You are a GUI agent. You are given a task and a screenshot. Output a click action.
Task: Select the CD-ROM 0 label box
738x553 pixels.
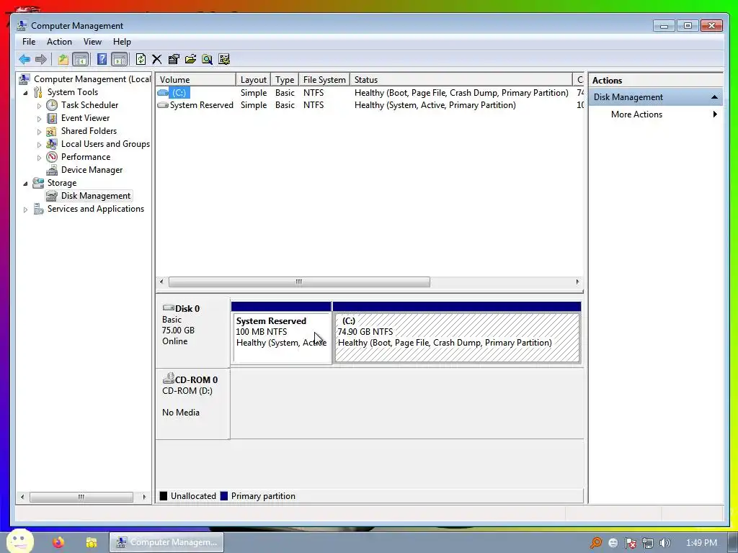(192, 404)
